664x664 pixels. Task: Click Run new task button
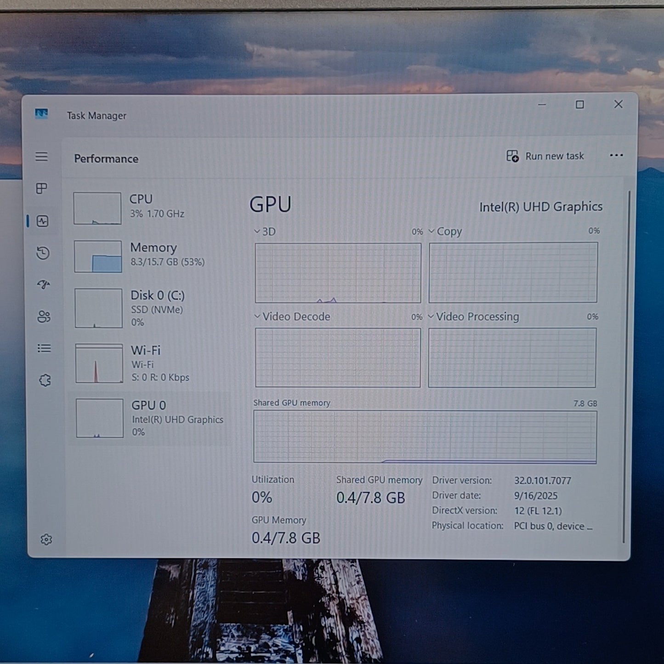545,156
